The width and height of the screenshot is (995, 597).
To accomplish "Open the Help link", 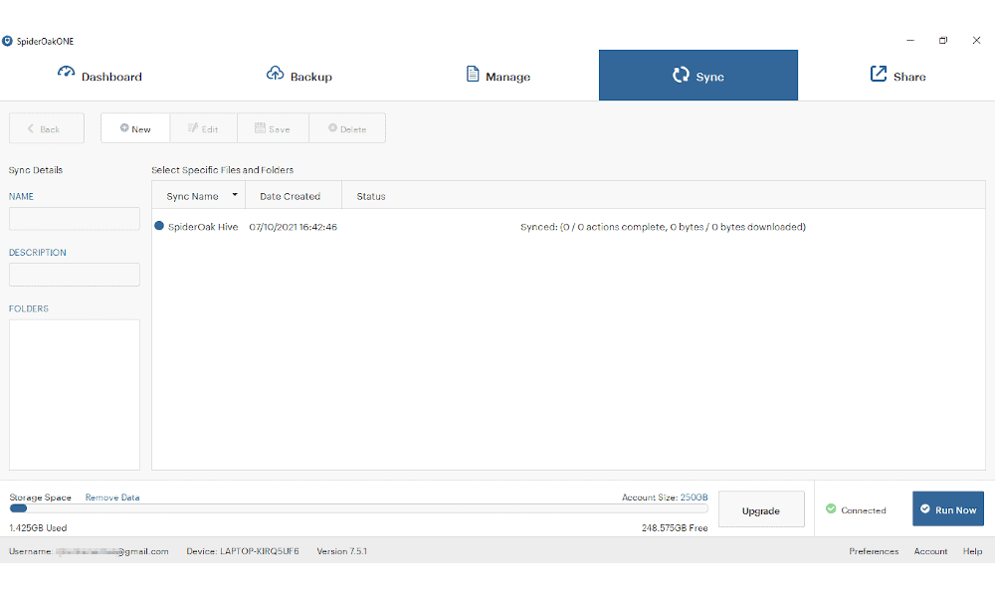I will [x=972, y=551].
